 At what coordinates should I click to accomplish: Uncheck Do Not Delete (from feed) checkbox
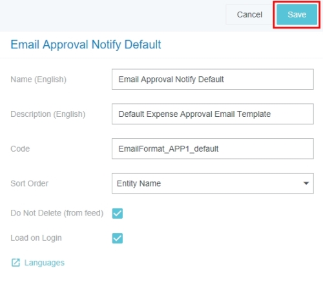tap(118, 213)
